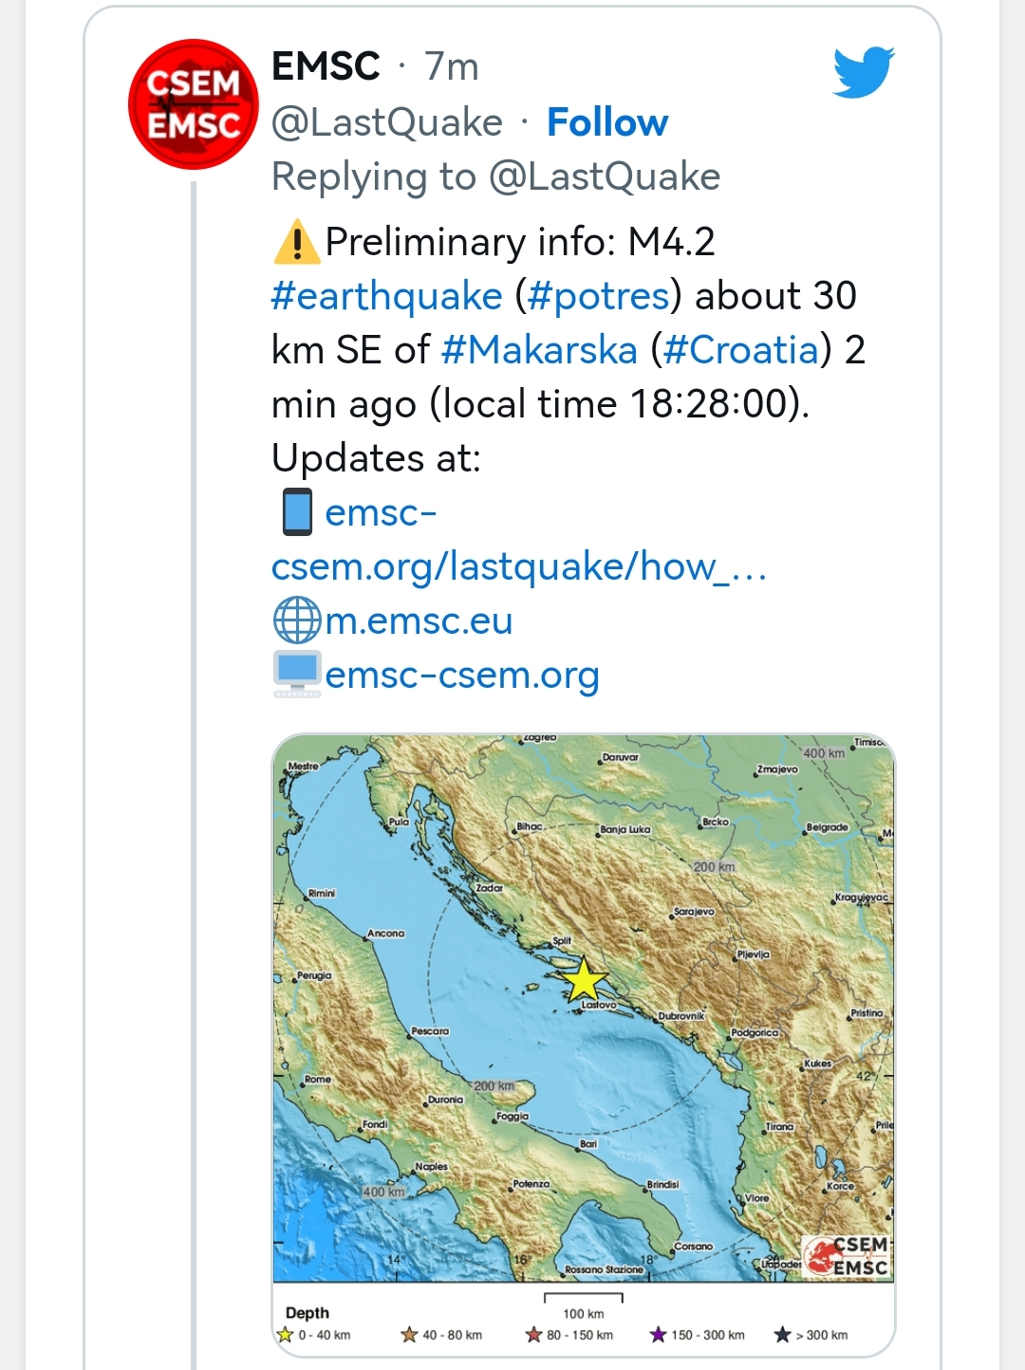Click the 7m tweet timestamp
Screen dimensions: 1025x1370
(x=452, y=66)
